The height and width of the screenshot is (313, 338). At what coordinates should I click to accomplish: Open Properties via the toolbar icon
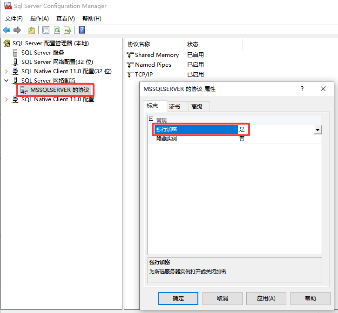click(46, 30)
